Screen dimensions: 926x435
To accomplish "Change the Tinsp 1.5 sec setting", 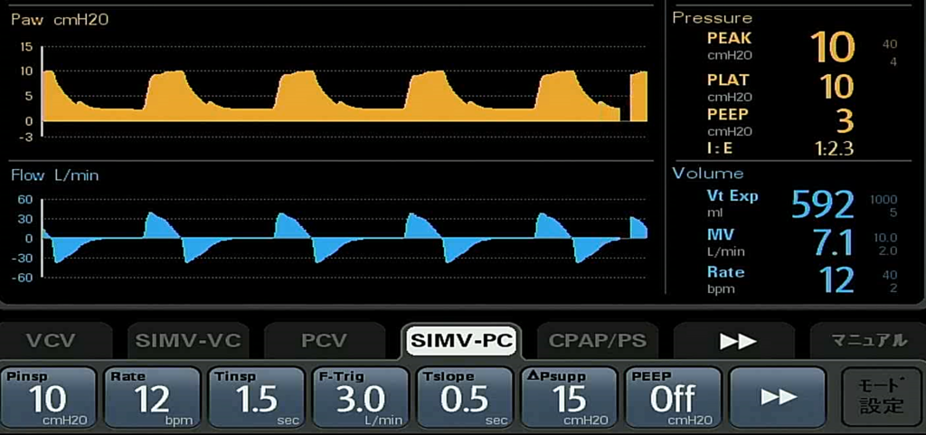I will pyautogui.click(x=256, y=396).
